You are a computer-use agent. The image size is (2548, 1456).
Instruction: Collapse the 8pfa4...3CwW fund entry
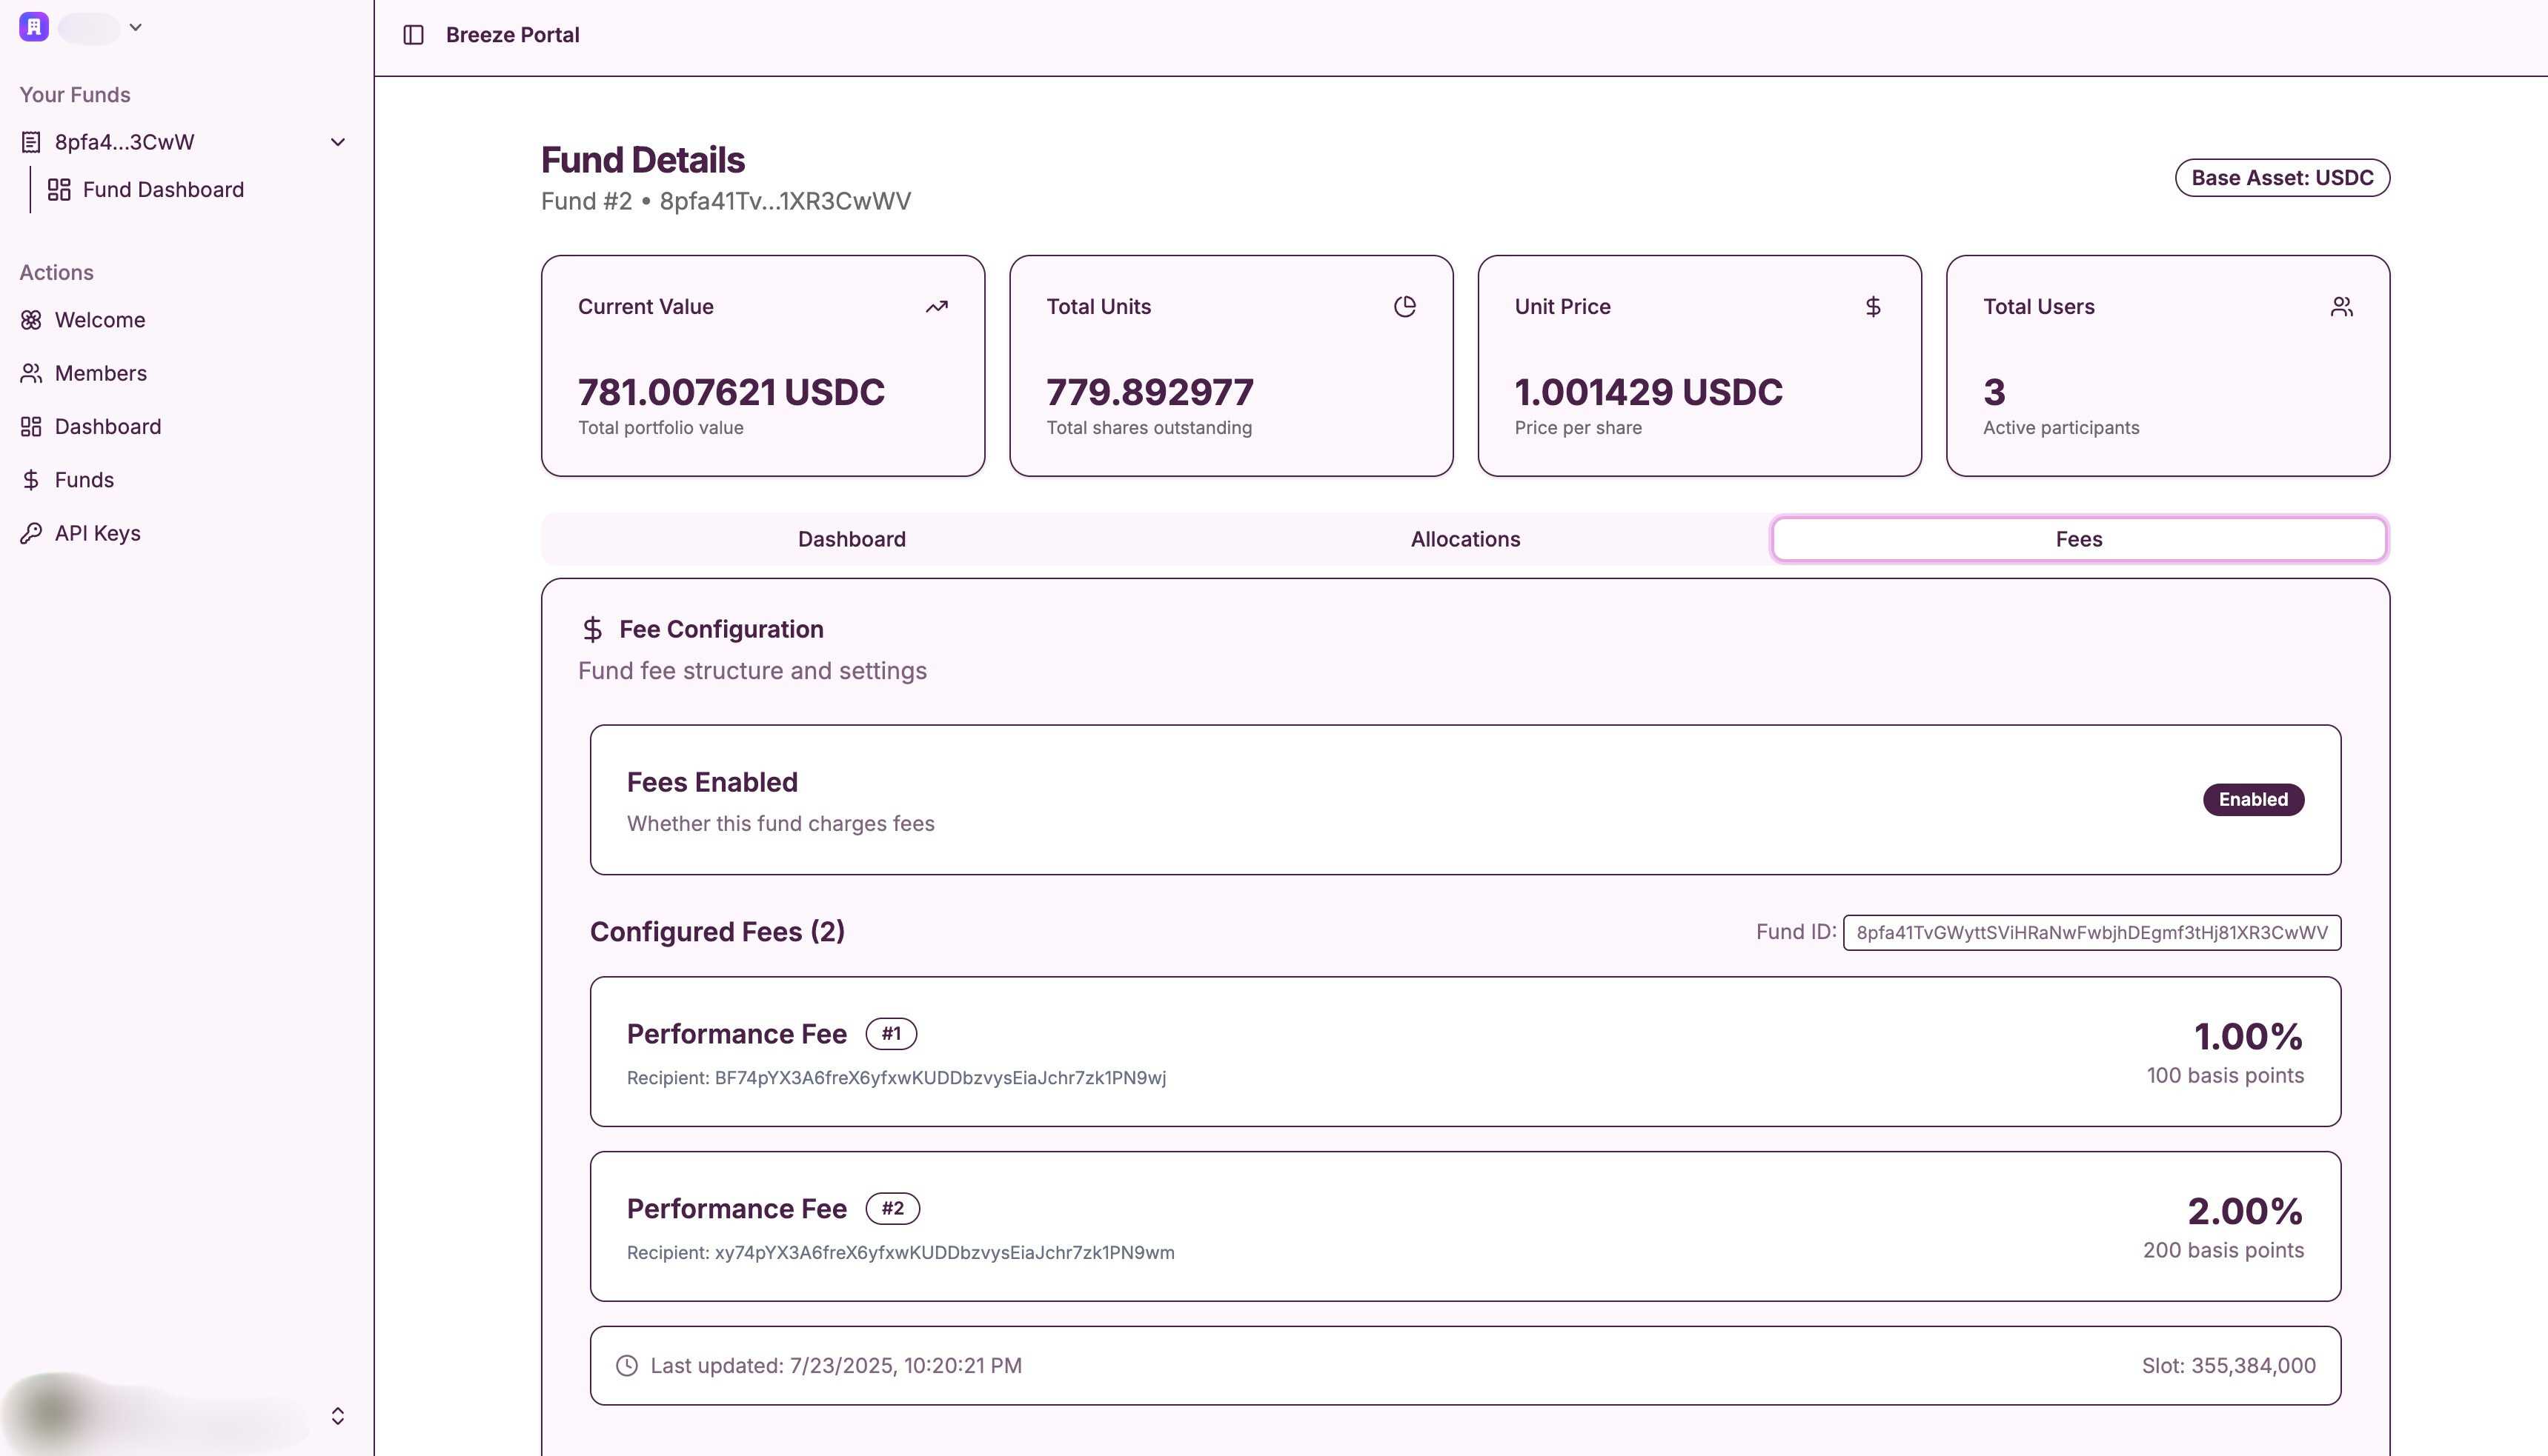coord(337,141)
